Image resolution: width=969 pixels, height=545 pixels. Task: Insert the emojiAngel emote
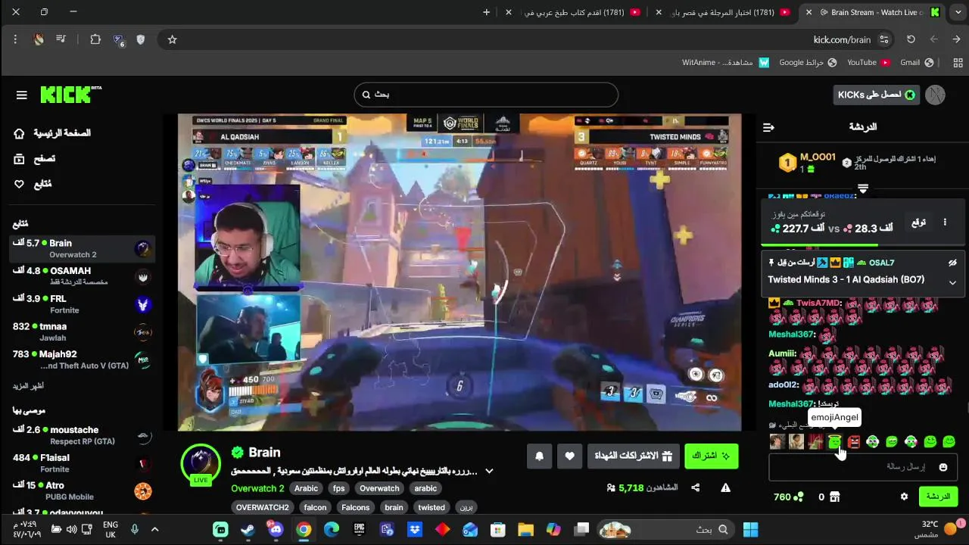(x=834, y=442)
